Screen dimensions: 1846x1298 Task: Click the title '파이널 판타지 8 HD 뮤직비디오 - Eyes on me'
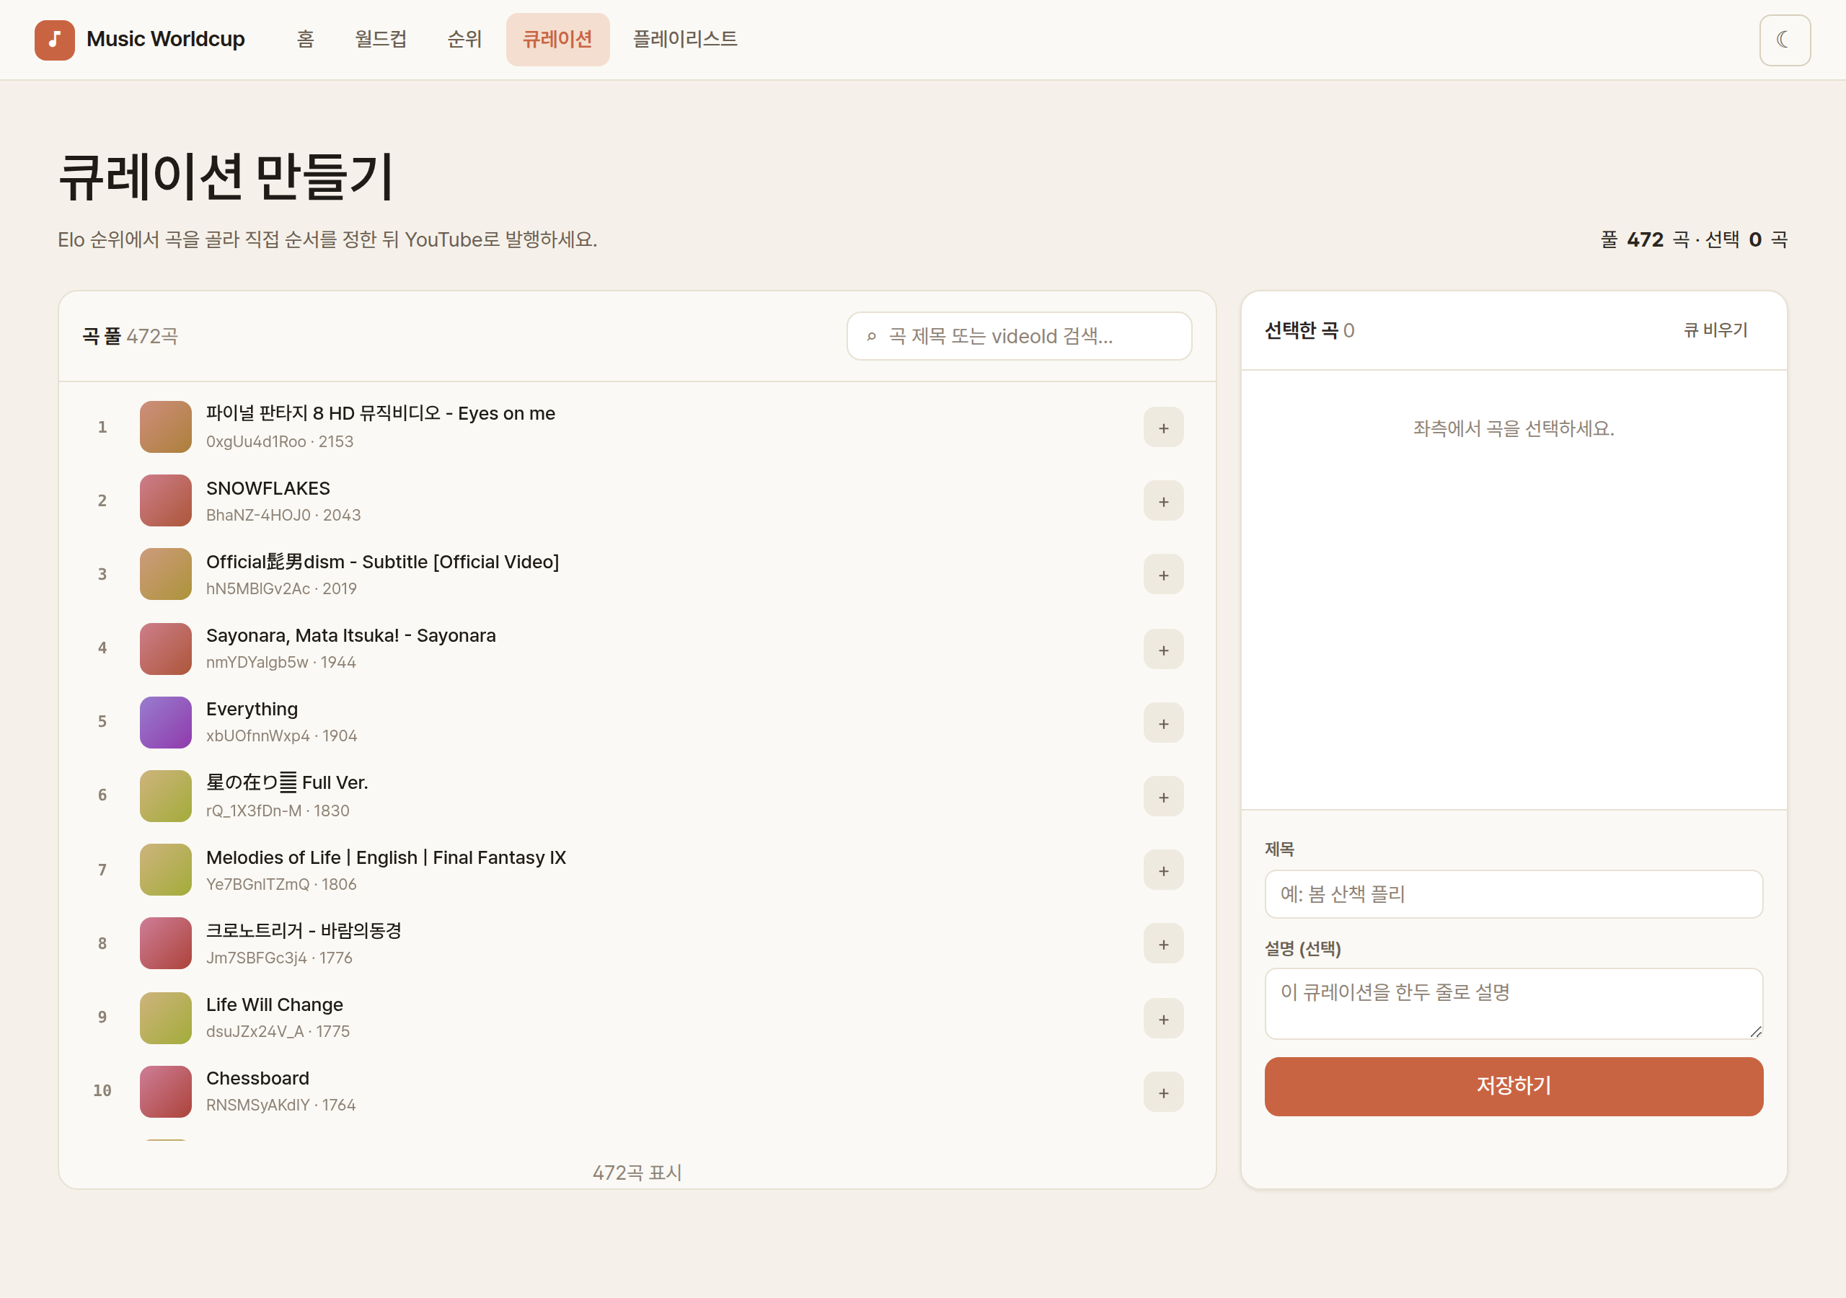pyautogui.click(x=380, y=413)
